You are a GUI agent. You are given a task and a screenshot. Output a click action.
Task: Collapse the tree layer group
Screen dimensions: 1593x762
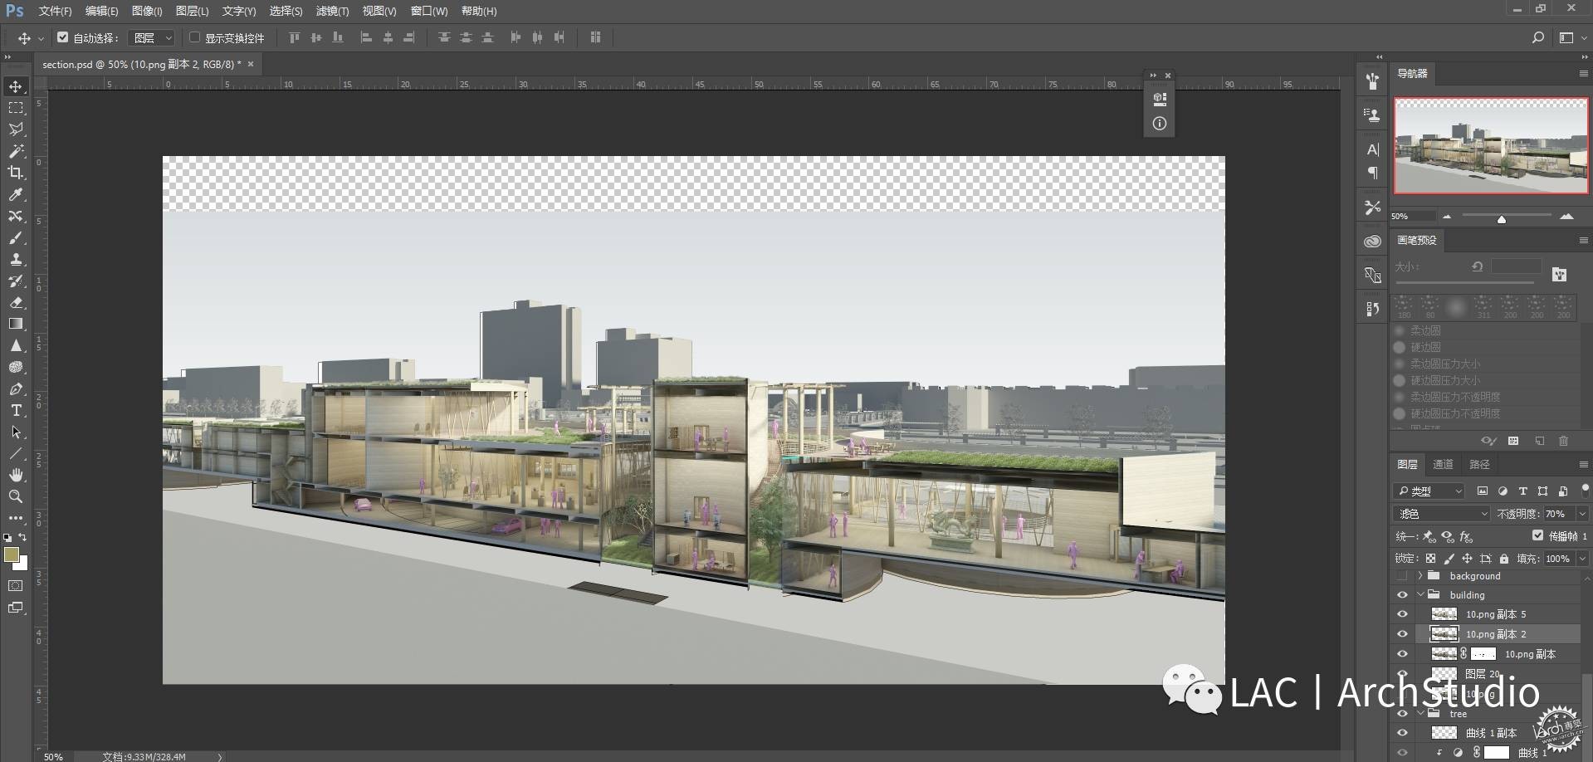pos(1420,714)
